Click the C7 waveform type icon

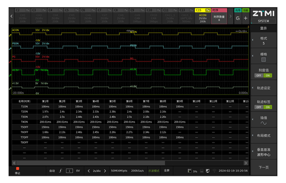[110, 10]
